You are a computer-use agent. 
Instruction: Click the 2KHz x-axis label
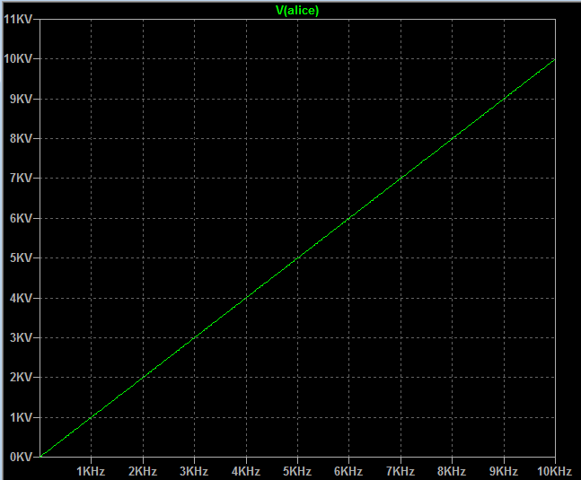point(143,471)
